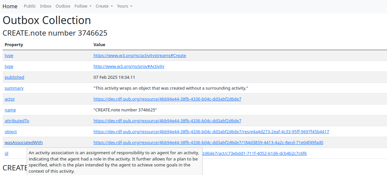Click the summary property link
The image size is (387, 175).
tap(14, 88)
